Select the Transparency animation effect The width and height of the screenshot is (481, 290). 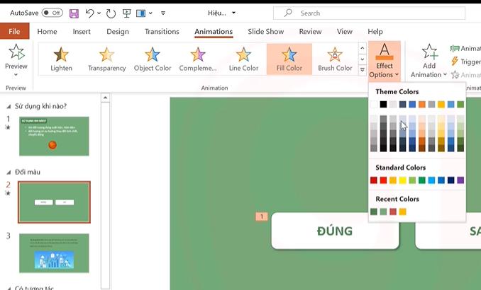click(x=106, y=59)
